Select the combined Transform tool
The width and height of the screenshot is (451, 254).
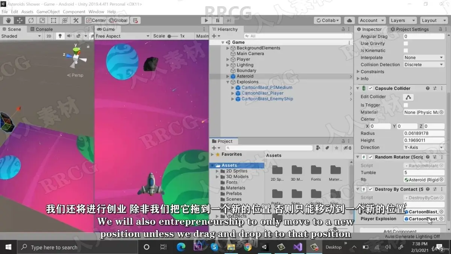point(65,20)
